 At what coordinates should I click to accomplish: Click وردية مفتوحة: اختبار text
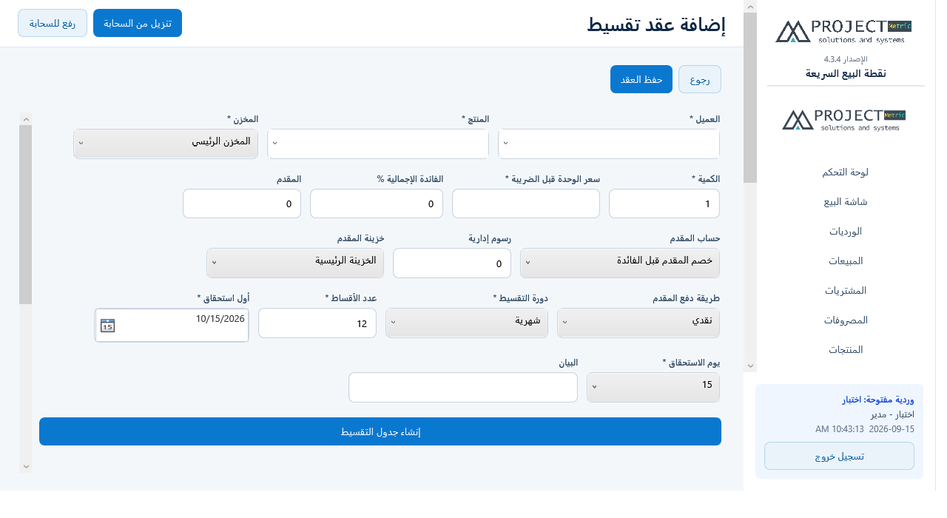pos(878,400)
